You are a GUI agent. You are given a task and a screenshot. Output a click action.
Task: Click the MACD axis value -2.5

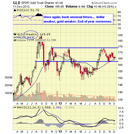121,128
